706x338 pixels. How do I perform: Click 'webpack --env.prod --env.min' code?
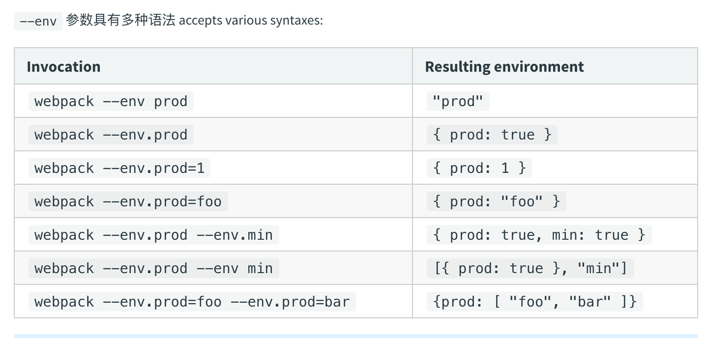click(153, 235)
